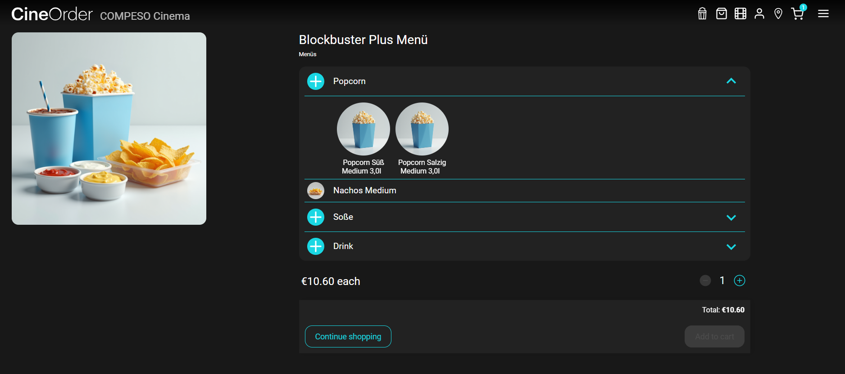The height and width of the screenshot is (374, 845).
Task: Open the popcorn snacks icon in header
Action: point(702,14)
